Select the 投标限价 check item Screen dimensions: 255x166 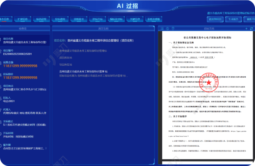25,76
